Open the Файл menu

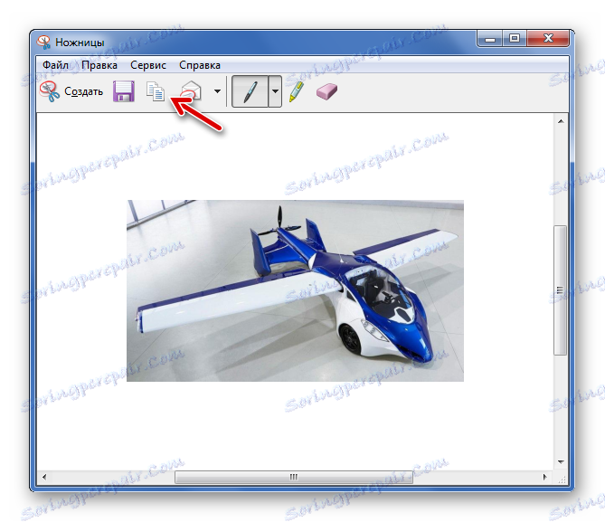[55, 65]
